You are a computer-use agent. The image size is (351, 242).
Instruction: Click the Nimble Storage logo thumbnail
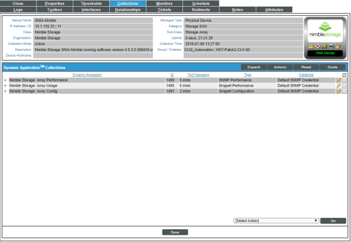coord(325,31)
